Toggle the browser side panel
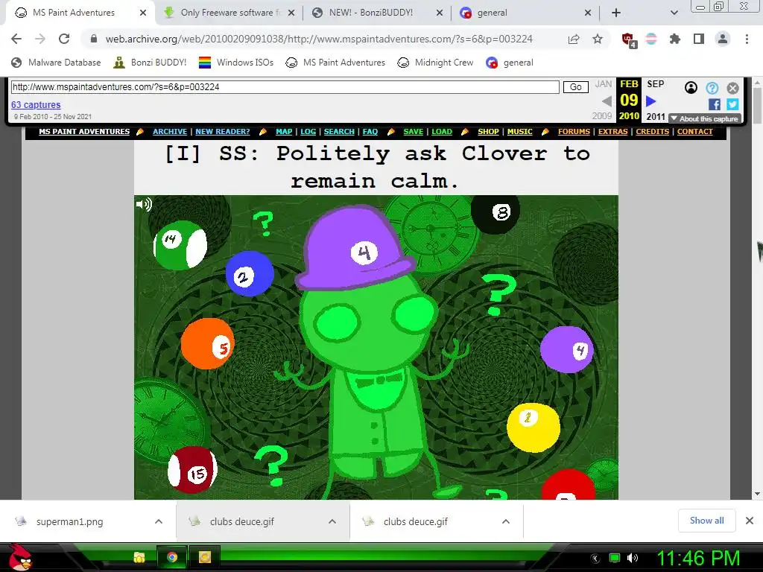This screenshot has width=763, height=572. pos(699,39)
